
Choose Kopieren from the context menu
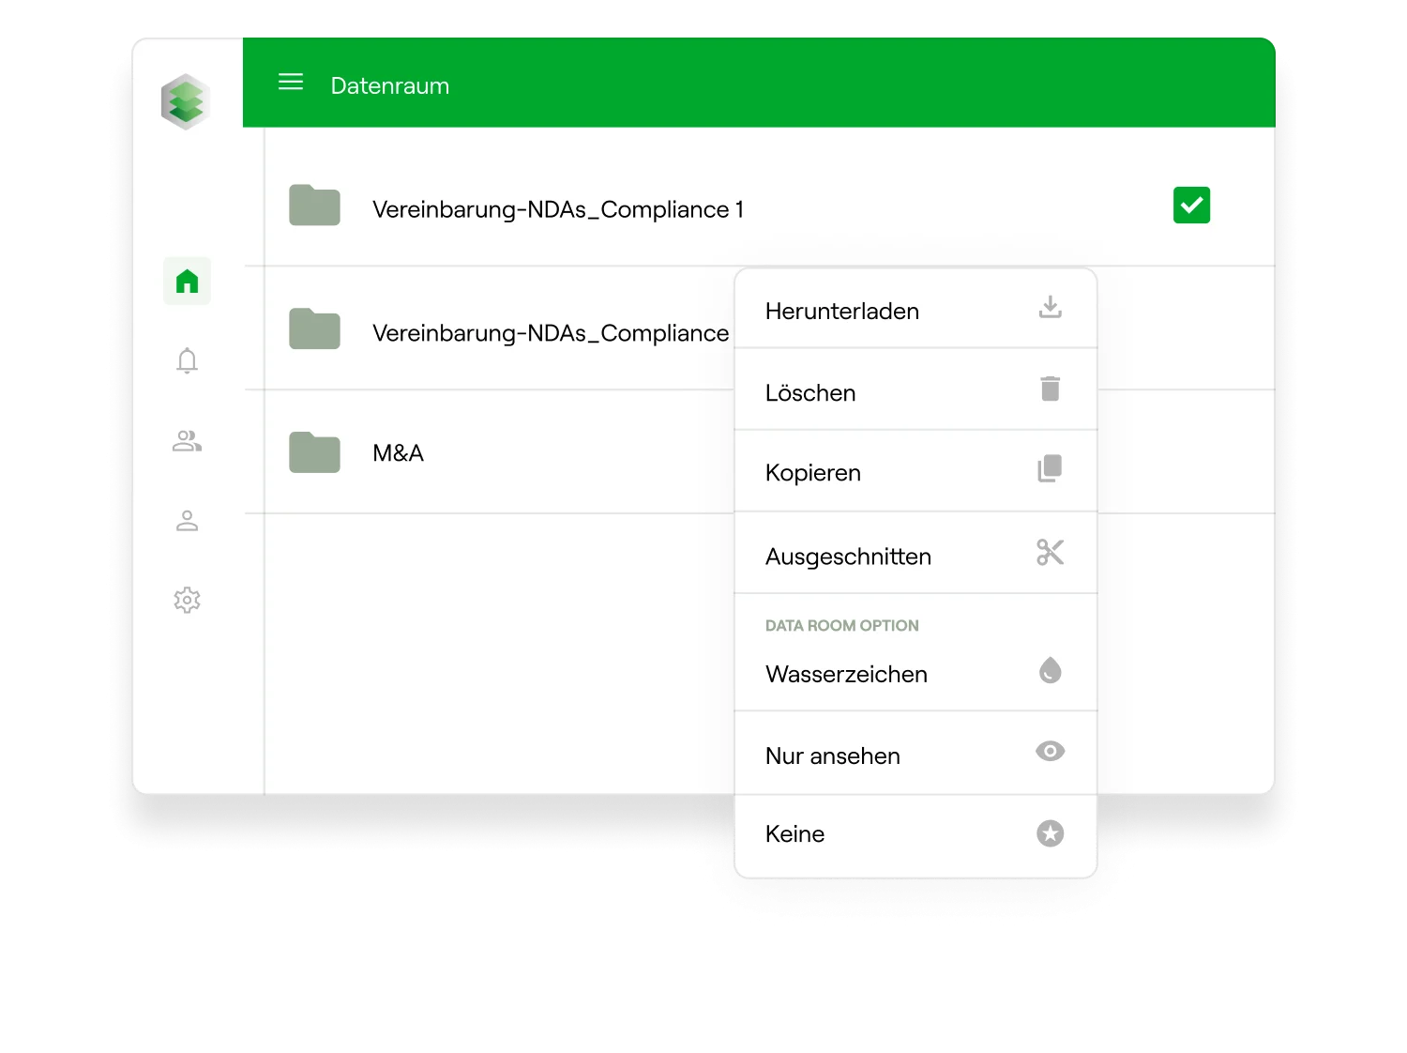[x=915, y=471]
